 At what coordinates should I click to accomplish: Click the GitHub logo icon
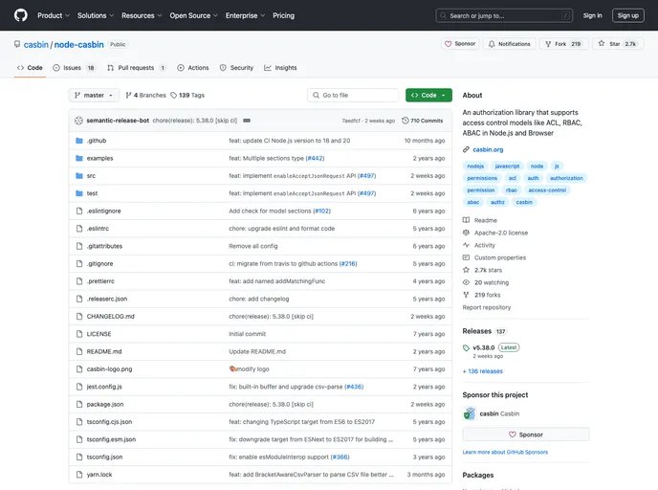[x=20, y=15]
